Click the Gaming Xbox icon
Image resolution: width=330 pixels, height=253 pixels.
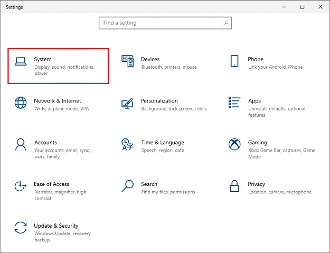(234, 144)
